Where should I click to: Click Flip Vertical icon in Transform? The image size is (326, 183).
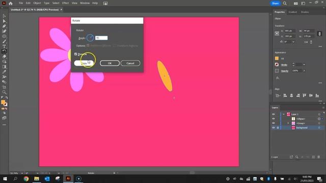tap(311, 42)
